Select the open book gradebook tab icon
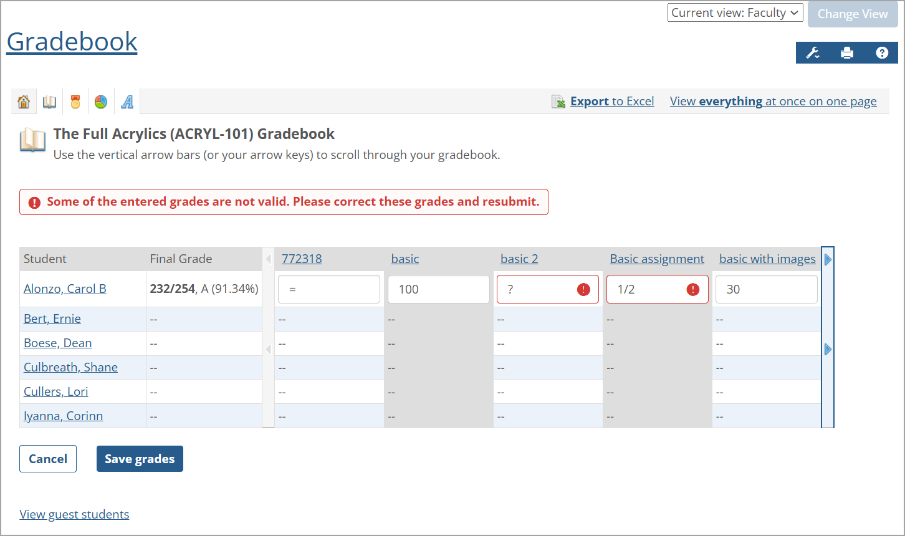 pos(49,102)
